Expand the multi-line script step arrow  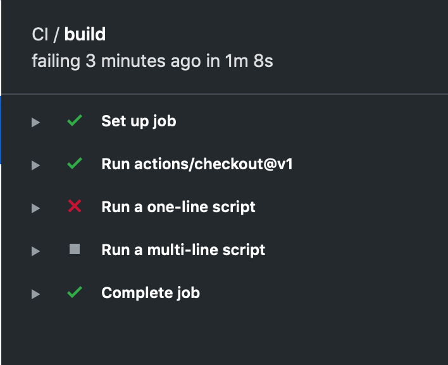tap(35, 251)
